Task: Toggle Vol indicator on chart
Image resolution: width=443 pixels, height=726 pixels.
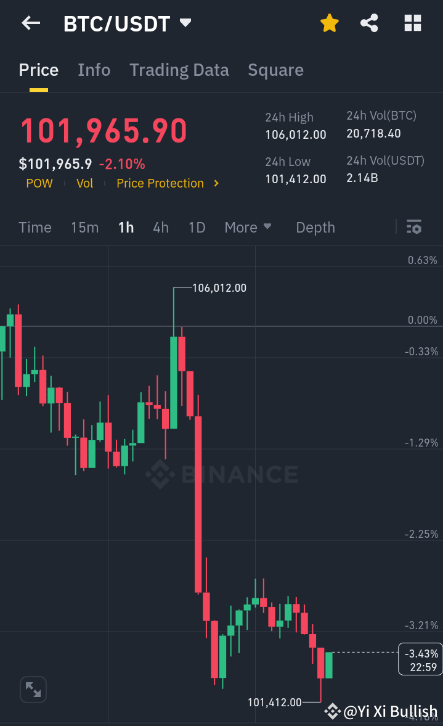Action: (84, 183)
